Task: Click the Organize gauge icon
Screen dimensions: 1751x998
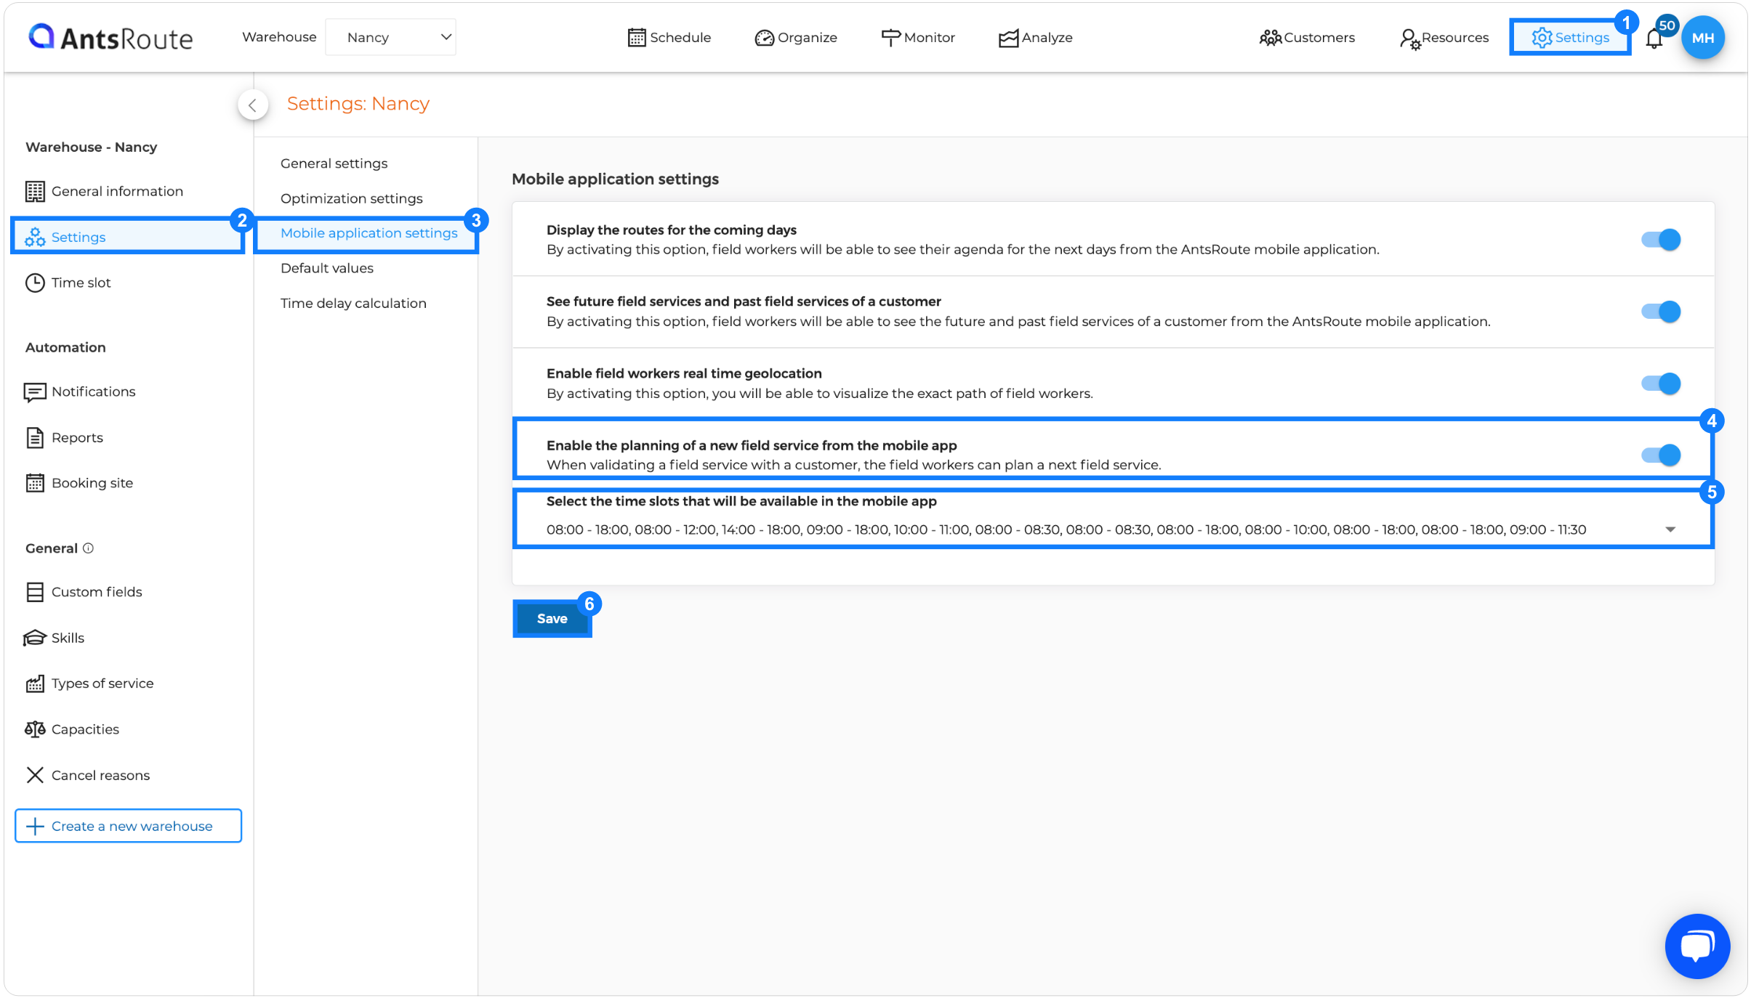Action: (x=764, y=38)
